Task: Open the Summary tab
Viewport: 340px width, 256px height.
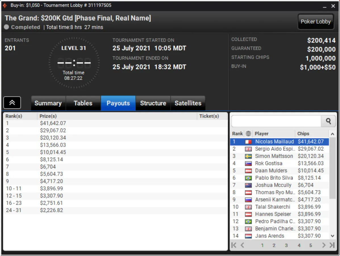Action: [x=48, y=103]
